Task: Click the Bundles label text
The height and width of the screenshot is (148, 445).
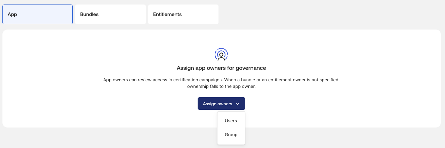Action: point(89,15)
